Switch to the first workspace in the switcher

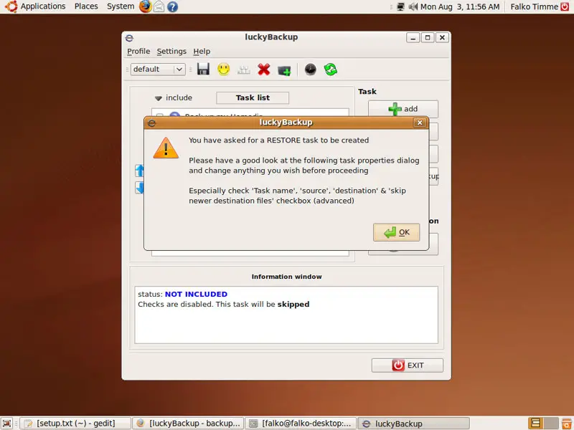(x=535, y=424)
